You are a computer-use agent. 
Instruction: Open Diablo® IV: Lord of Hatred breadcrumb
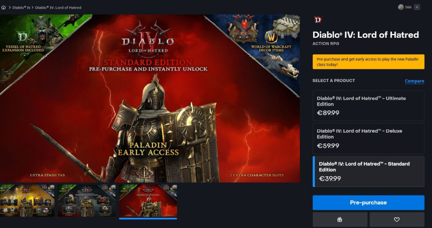pyautogui.click(x=58, y=8)
